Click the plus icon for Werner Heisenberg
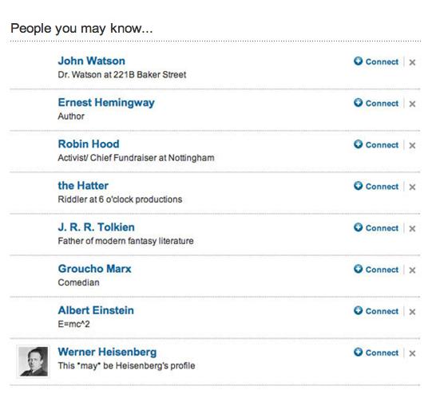This screenshot has height=406, width=436. (358, 352)
